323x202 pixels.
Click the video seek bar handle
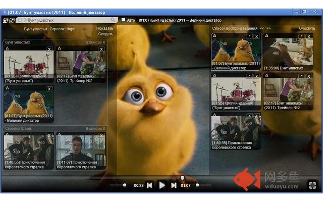pos(182,178)
